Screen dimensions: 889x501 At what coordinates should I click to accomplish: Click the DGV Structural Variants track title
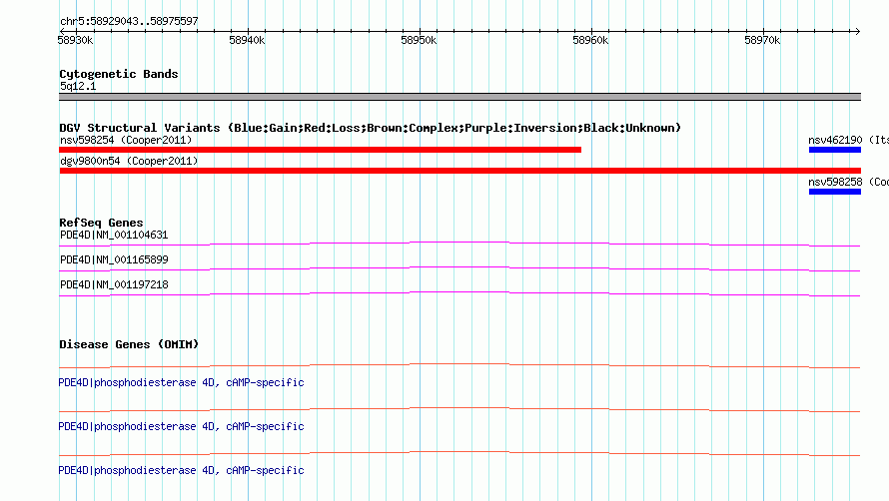(370, 128)
